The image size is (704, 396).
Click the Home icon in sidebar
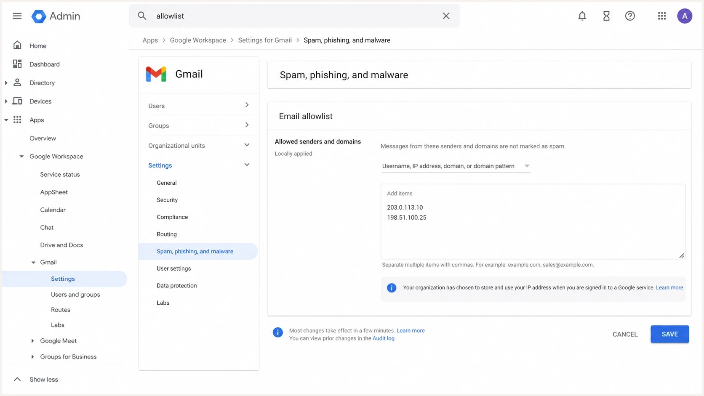(x=17, y=45)
